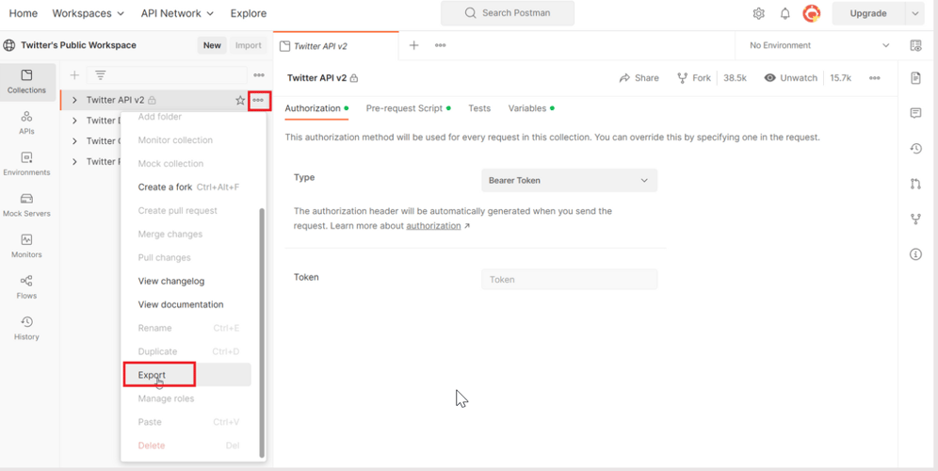The height and width of the screenshot is (471, 938).
Task: Open collection header more actions ellipsis
Action: (x=875, y=78)
